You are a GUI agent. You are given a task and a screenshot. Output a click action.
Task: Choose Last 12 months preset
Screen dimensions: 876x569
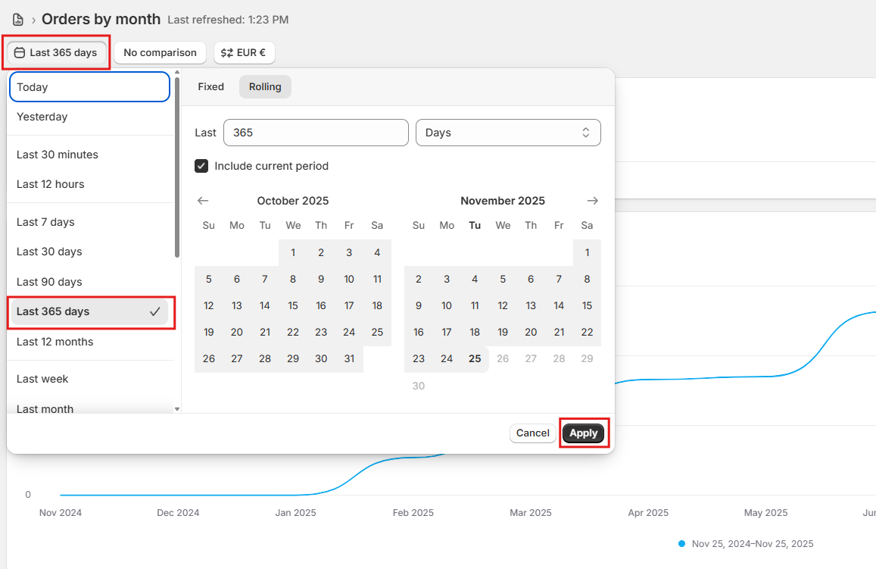(89, 342)
